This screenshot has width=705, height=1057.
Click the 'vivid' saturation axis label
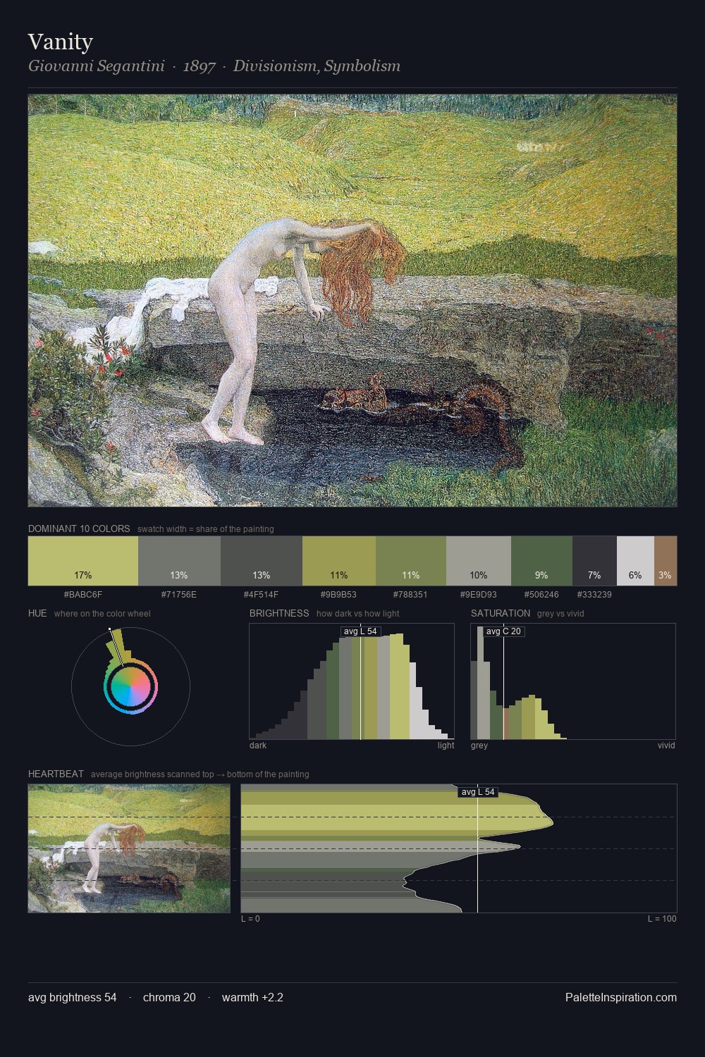click(666, 746)
